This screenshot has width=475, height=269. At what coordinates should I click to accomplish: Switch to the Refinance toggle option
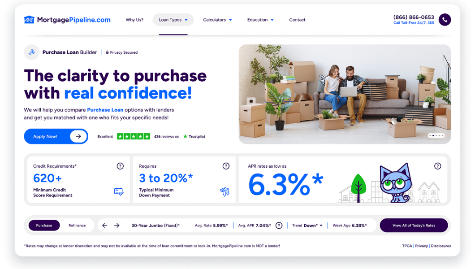point(77,226)
